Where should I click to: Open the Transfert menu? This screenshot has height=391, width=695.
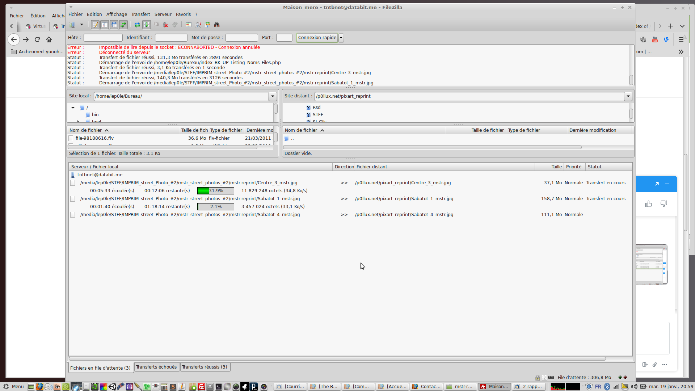click(140, 14)
